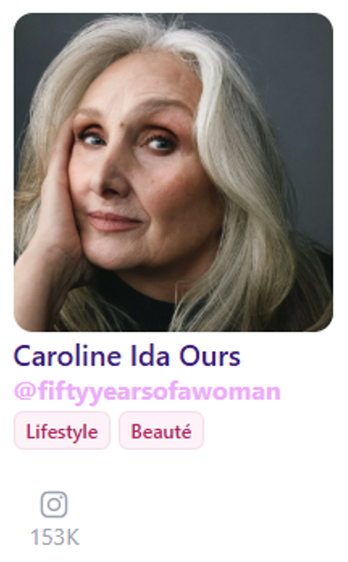Select the Beauté tag
348x562 pixels.
click(x=161, y=430)
